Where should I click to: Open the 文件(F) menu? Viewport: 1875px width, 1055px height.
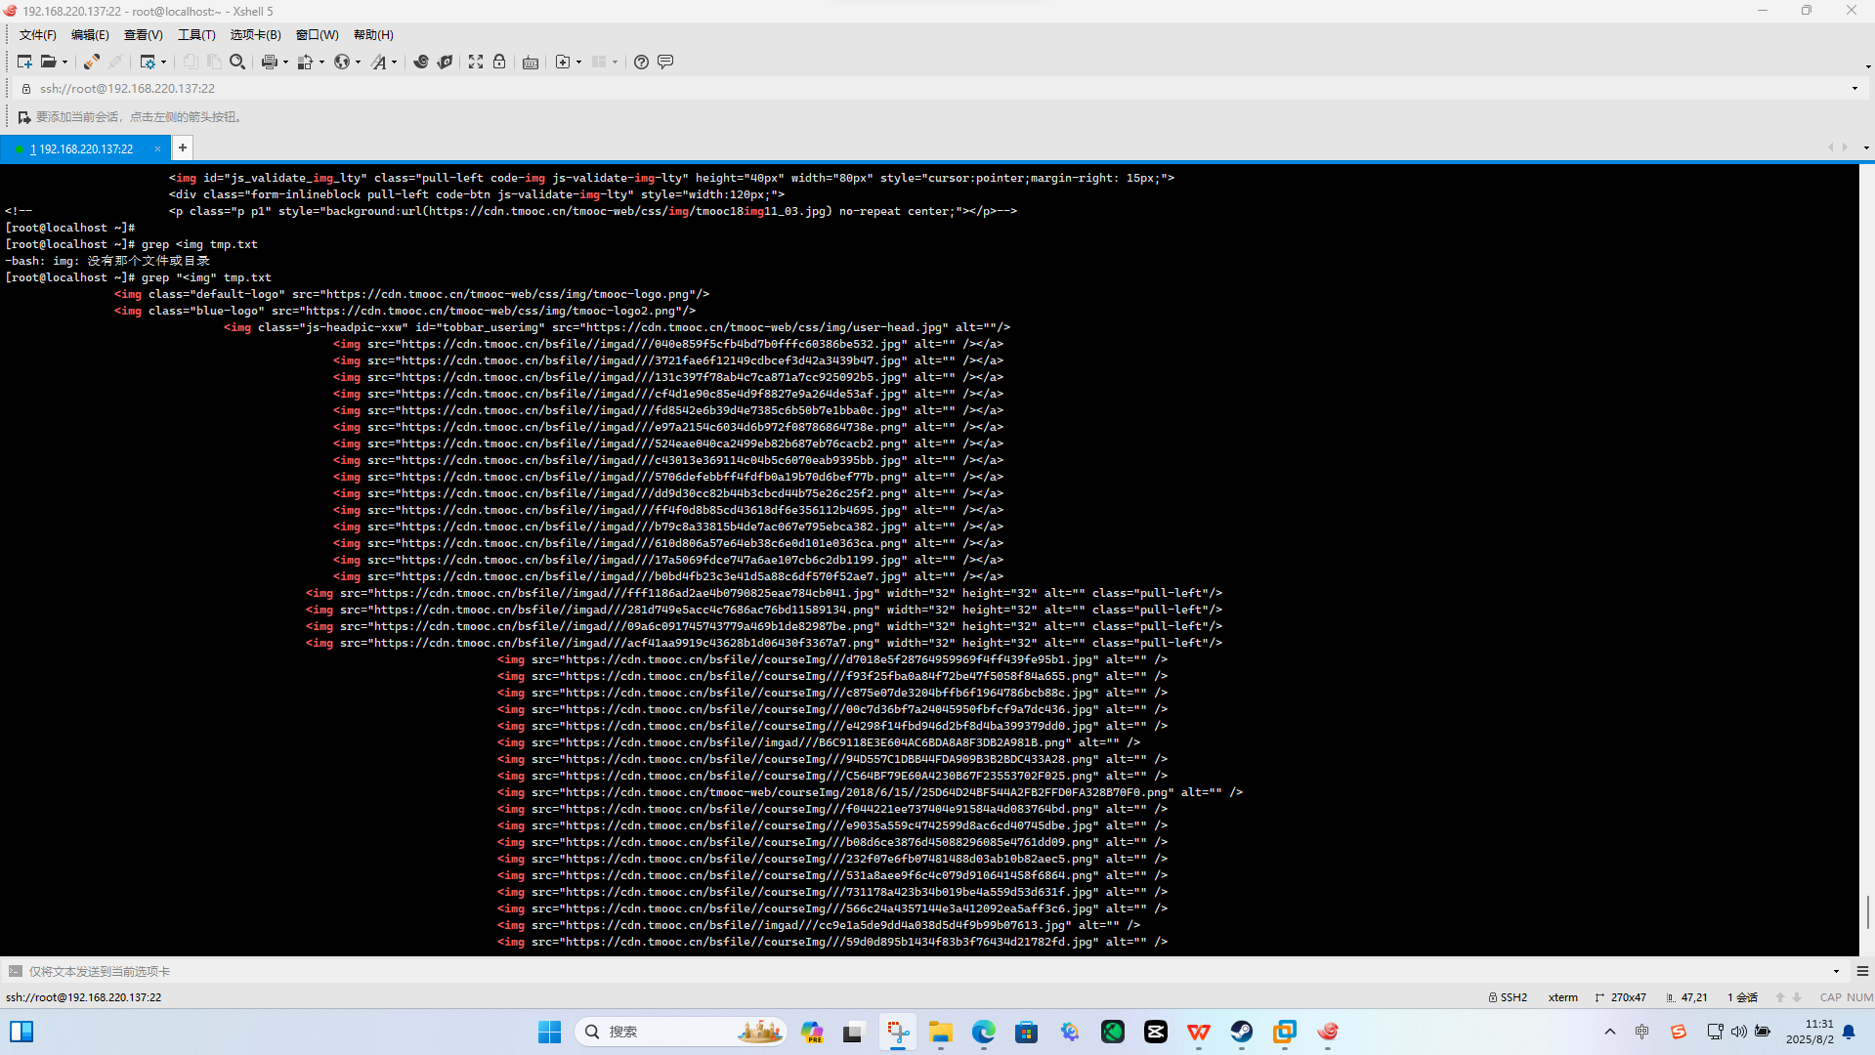(x=38, y=35)
